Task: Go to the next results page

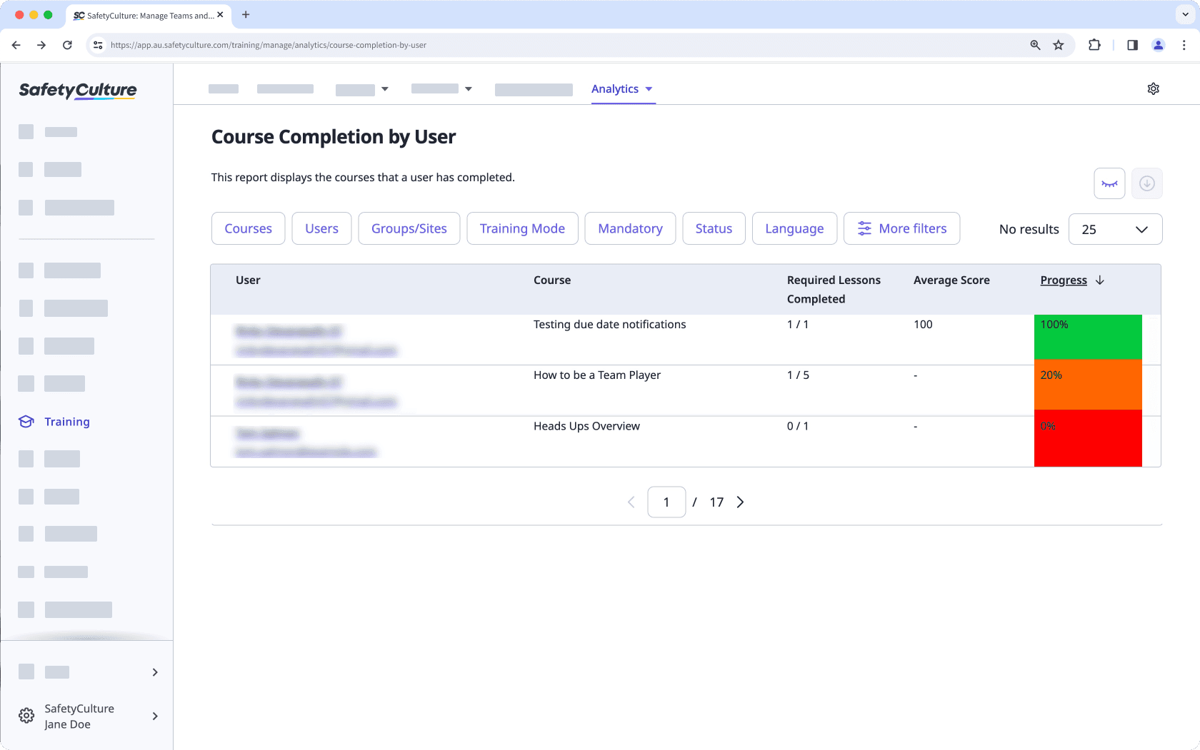Action: pyautogui.click(x=740, y=502)
